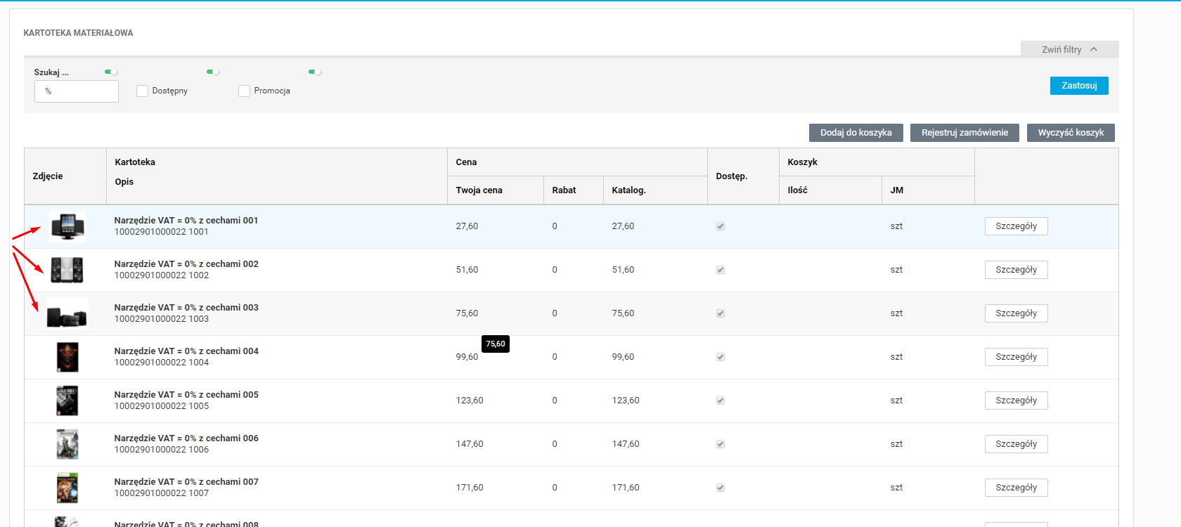The height and width of the screenshot is (527, 1181).
Task: Toggle the switch beside the Szukaj label
Action: (111, 72)
